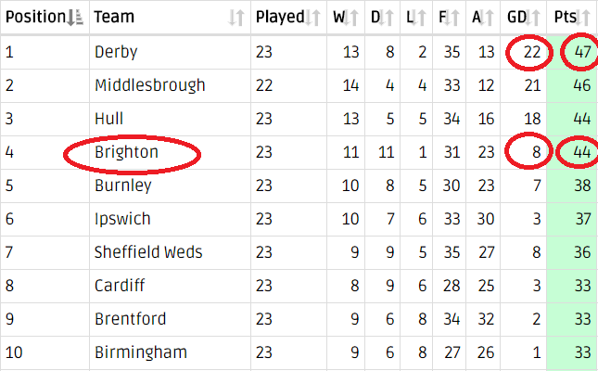598x371 pixels.
Task: Select the Team header label
Action: point(114,17)
